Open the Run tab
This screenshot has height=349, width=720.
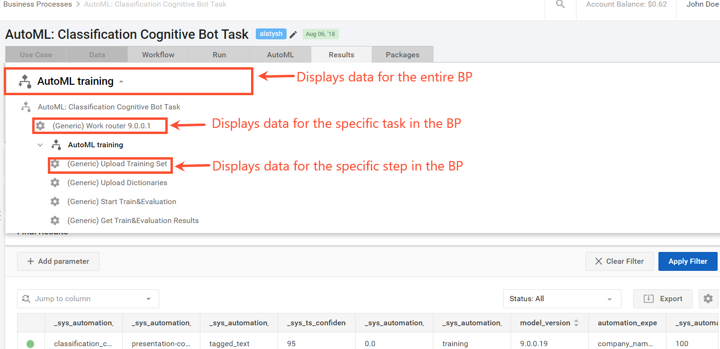[219, 54]
